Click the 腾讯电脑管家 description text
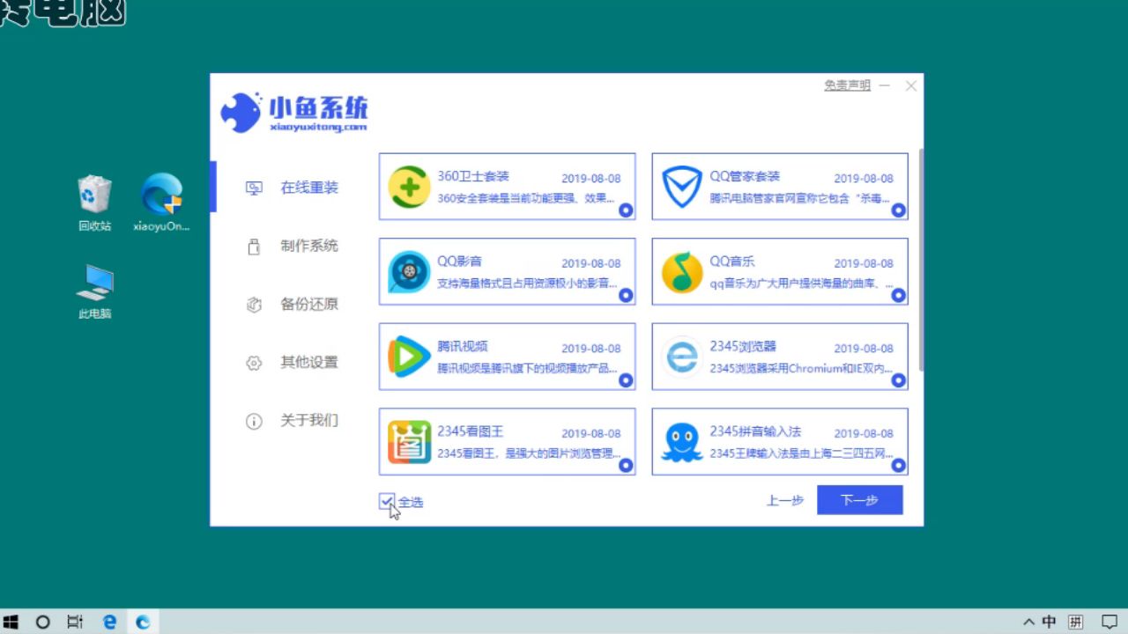 coord(800,199)
